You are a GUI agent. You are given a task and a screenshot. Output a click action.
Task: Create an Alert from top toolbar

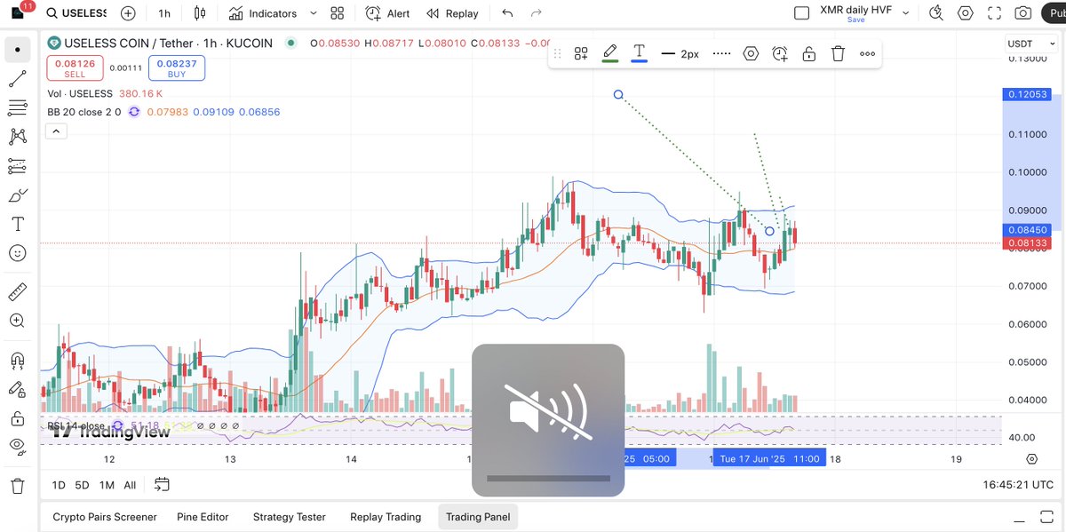coord(387,13)
